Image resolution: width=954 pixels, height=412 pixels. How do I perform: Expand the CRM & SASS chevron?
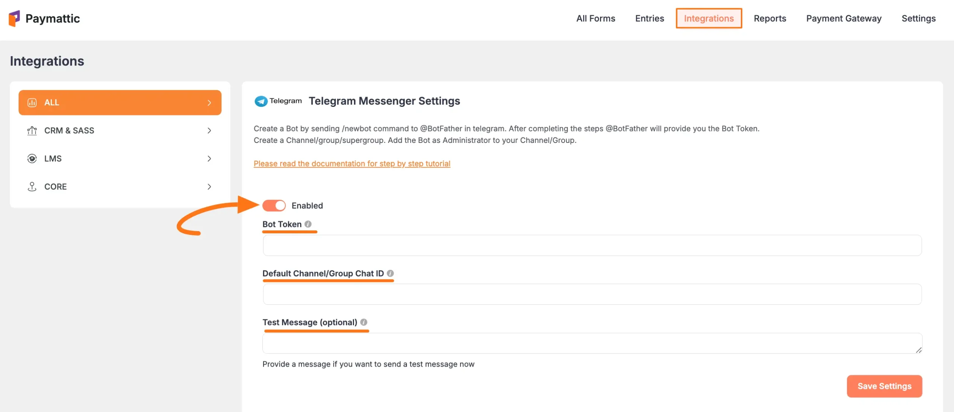click(209, 131)
